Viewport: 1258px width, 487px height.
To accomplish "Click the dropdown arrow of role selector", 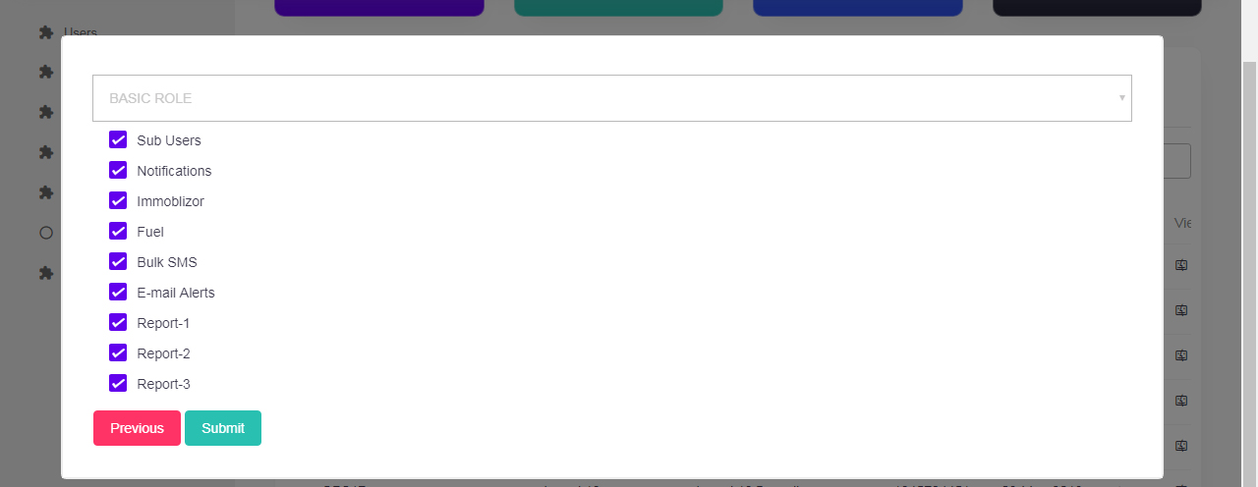I will [1121, 98].
